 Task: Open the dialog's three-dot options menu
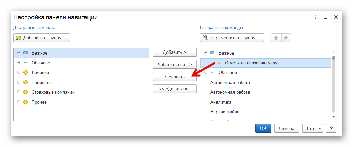click(x=315, y=17)
